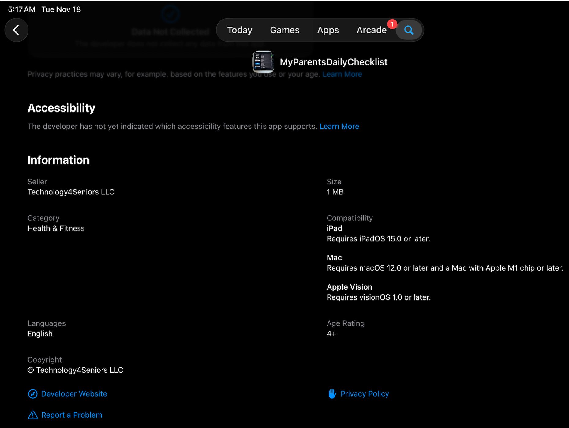The height and width of the screenshot is (428, 569).
Task: Open the Developer Website link
Action: point(74,394)
